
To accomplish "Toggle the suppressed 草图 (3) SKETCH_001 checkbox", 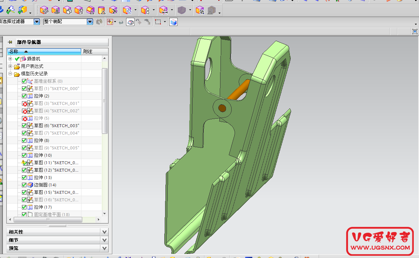I will tap(24, 103).
